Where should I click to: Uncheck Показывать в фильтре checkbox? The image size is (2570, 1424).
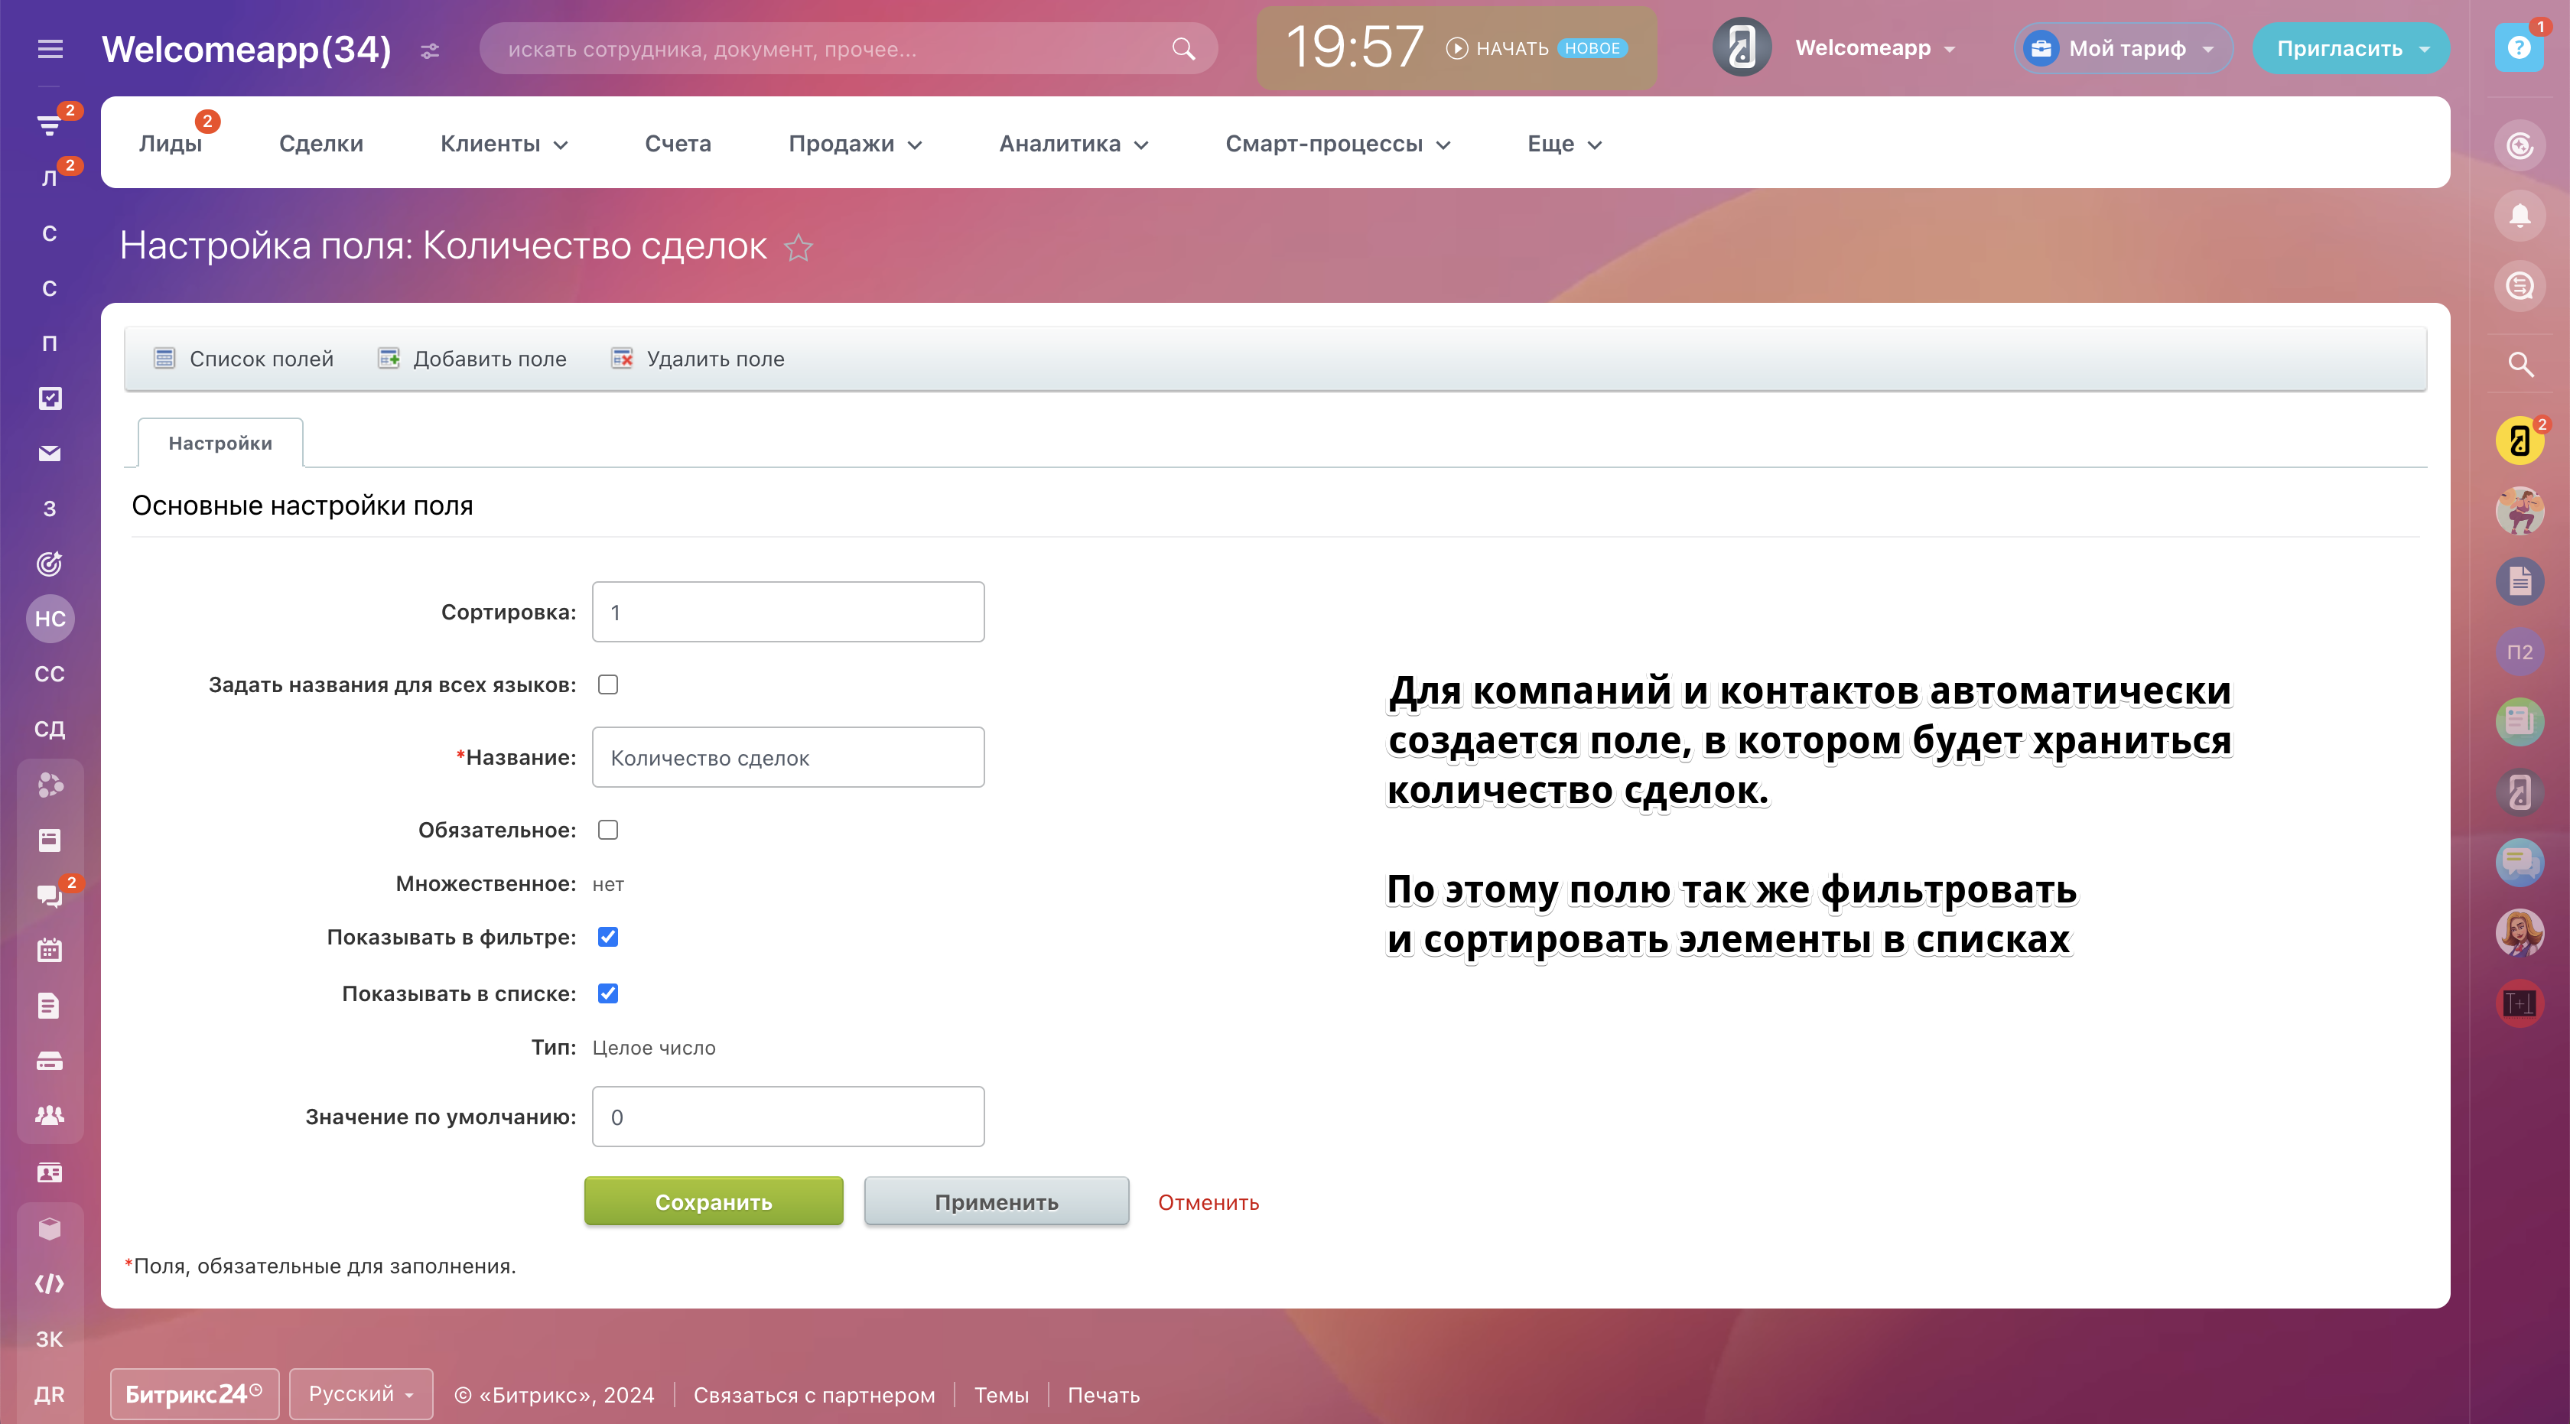coord(607,938)
